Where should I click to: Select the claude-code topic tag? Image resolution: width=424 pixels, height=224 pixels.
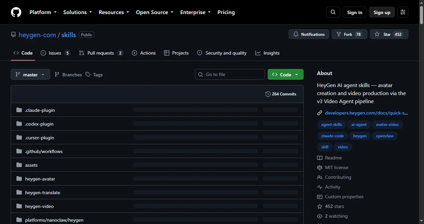pyautogui.click(x=332, y=136)
